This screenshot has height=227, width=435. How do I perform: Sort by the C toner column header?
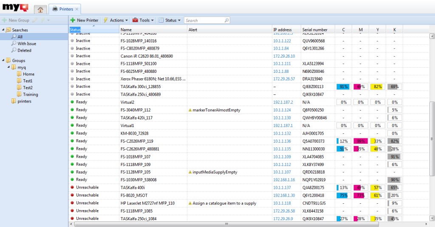343,30
